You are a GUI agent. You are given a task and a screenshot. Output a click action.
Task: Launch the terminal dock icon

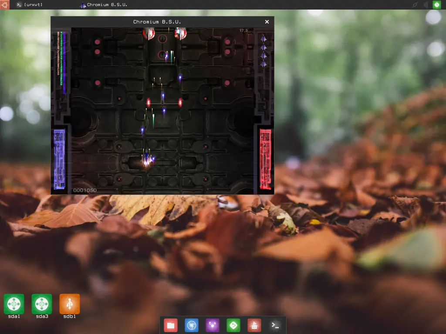click(275, 325)
